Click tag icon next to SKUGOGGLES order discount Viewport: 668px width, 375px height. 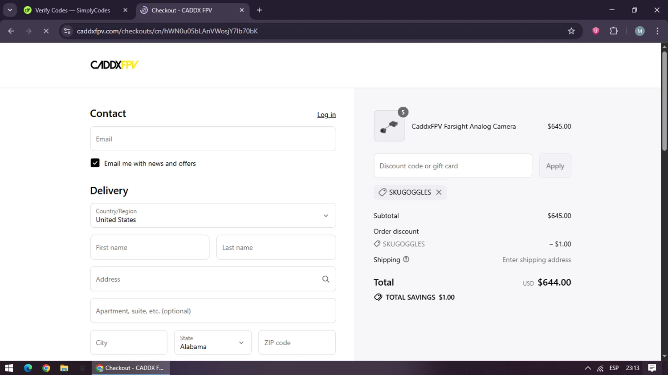tap(377, 244)
